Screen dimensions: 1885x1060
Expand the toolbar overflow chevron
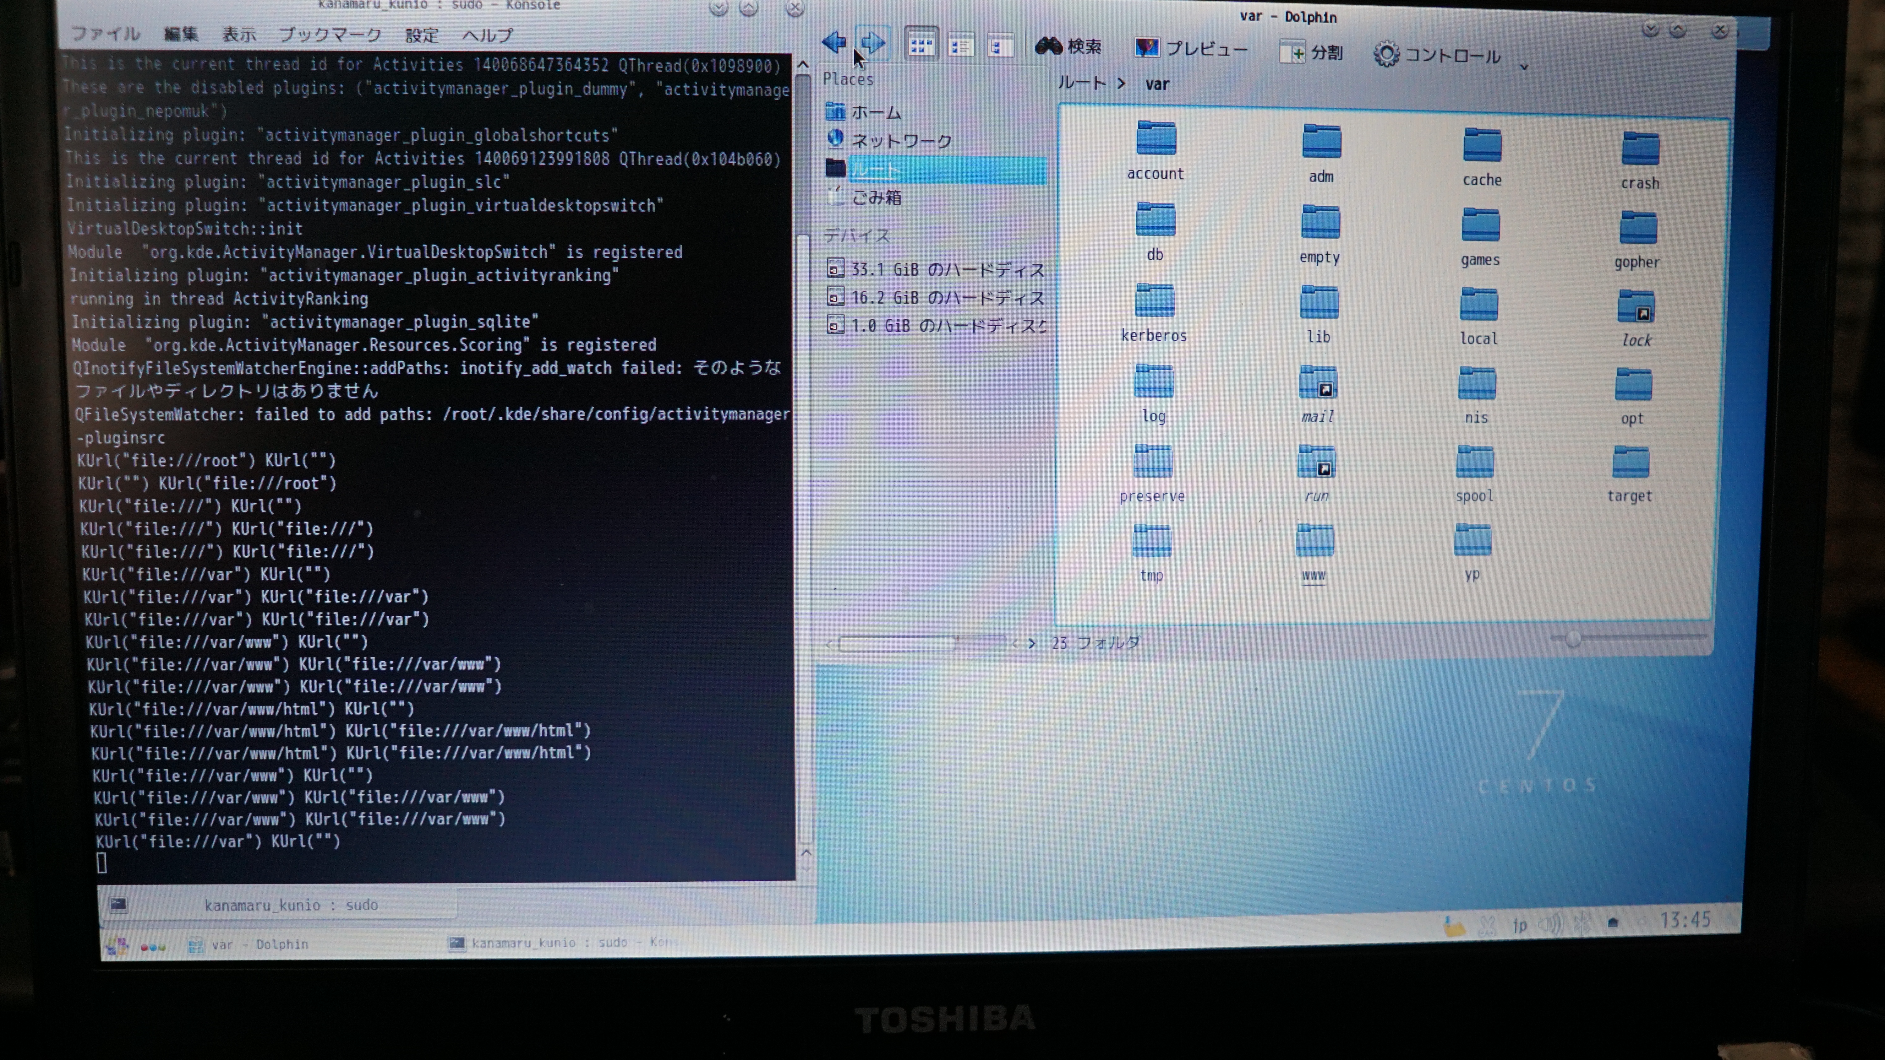1524,67
